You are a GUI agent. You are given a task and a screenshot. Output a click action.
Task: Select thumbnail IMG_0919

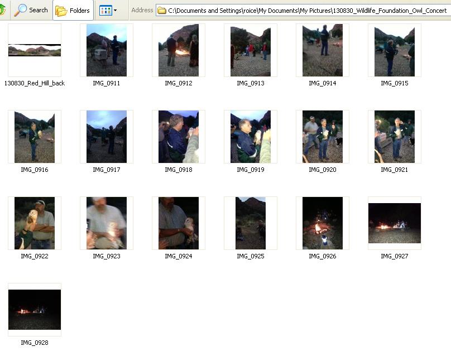(251, 137)
